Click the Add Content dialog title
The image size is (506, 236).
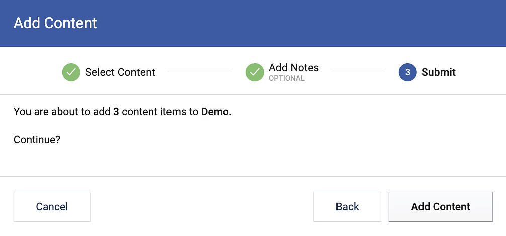[x=55, y=23]
